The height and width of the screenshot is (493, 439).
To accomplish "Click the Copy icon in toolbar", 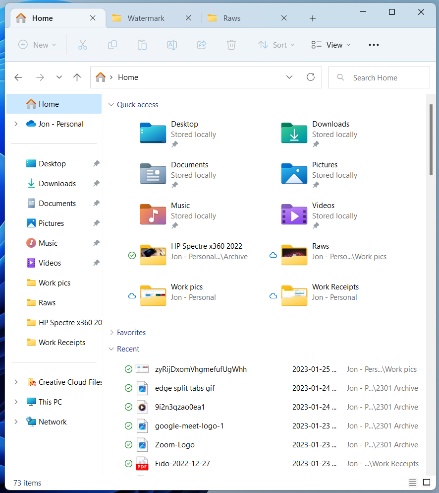I will 112,45.
